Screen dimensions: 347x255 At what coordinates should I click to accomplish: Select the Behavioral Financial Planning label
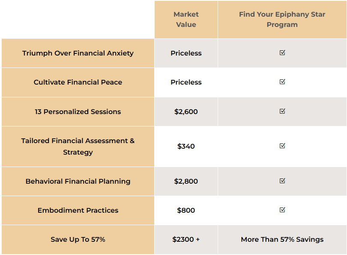pos(78,182)
